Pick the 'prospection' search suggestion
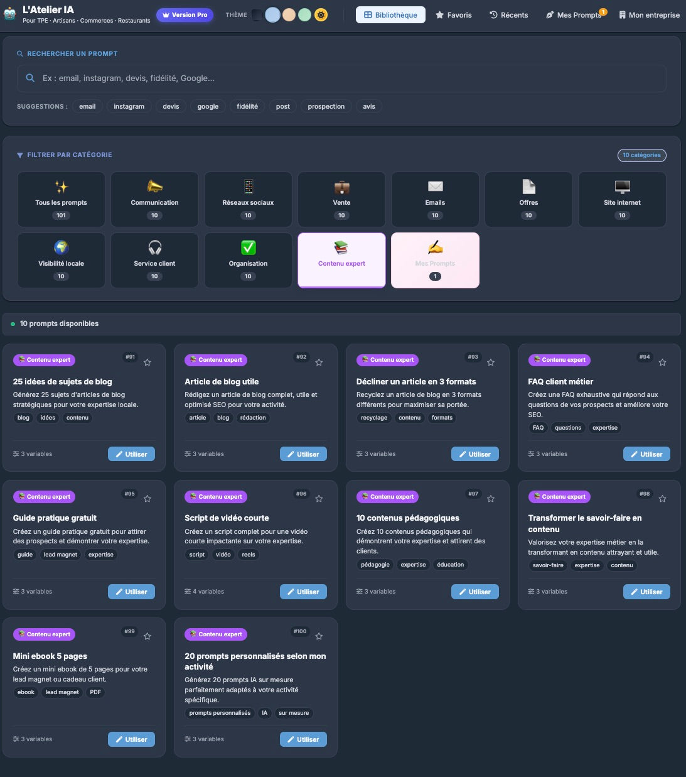This screenshot has height=777, width=686. [x=326, y=106]
